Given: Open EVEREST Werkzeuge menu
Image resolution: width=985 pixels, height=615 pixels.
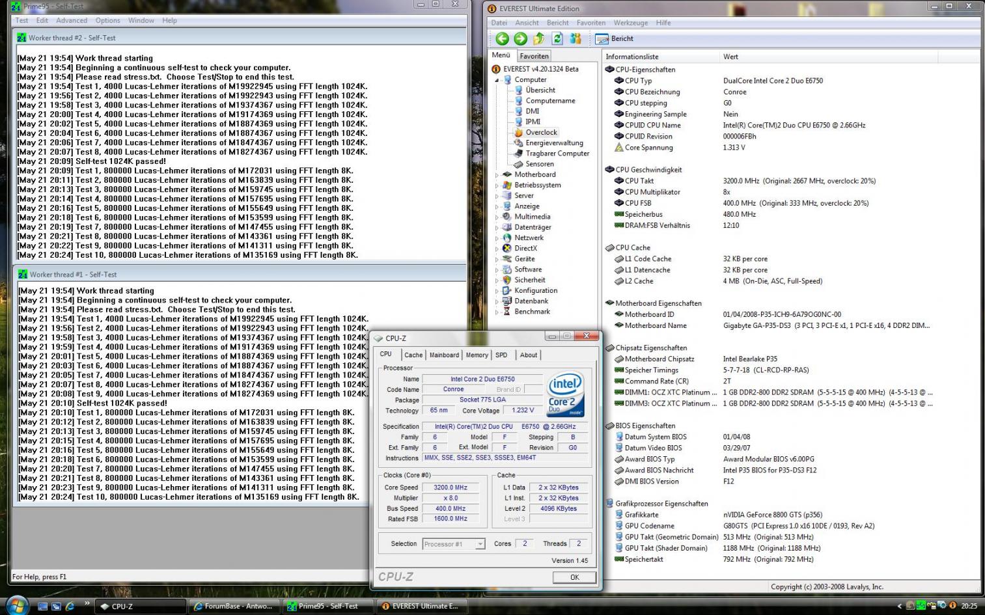Looking at the screenshot, I should [x=631, y=23].
